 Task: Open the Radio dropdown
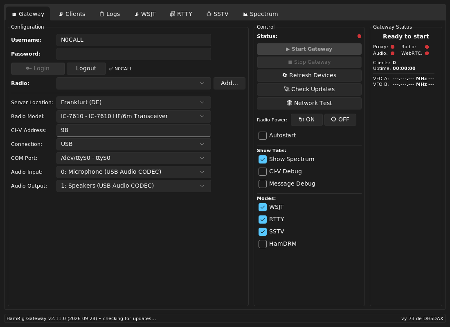pyautogui.click(x=134, y=83)
